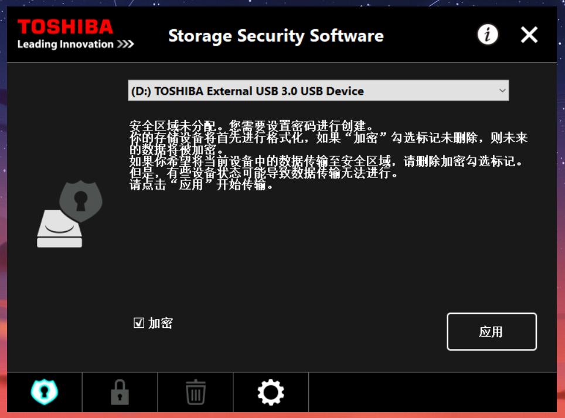Image resolution: width=565 pixels, height=418 pixels.
Task: Click the line starting with 如果你希望
Action: tap(325, 162)
